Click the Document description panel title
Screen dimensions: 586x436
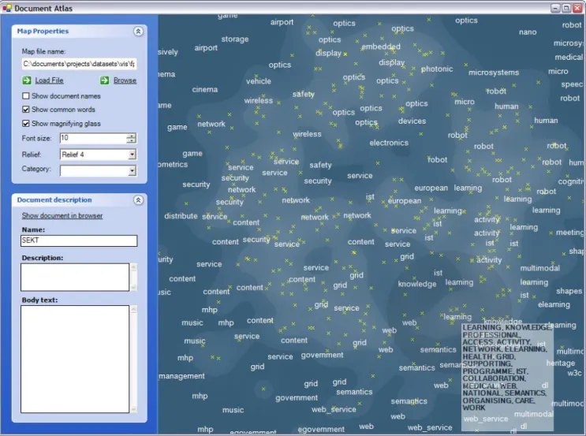54,200
